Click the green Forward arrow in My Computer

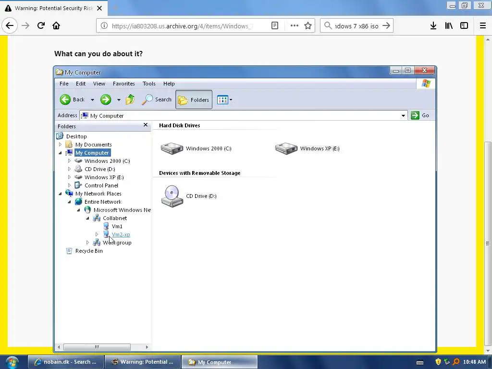106,99
